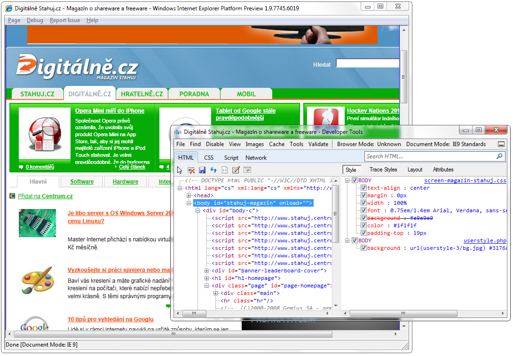Expand the head node
Viewport: 513px width, 356px height.
click(x=189, y=195)
